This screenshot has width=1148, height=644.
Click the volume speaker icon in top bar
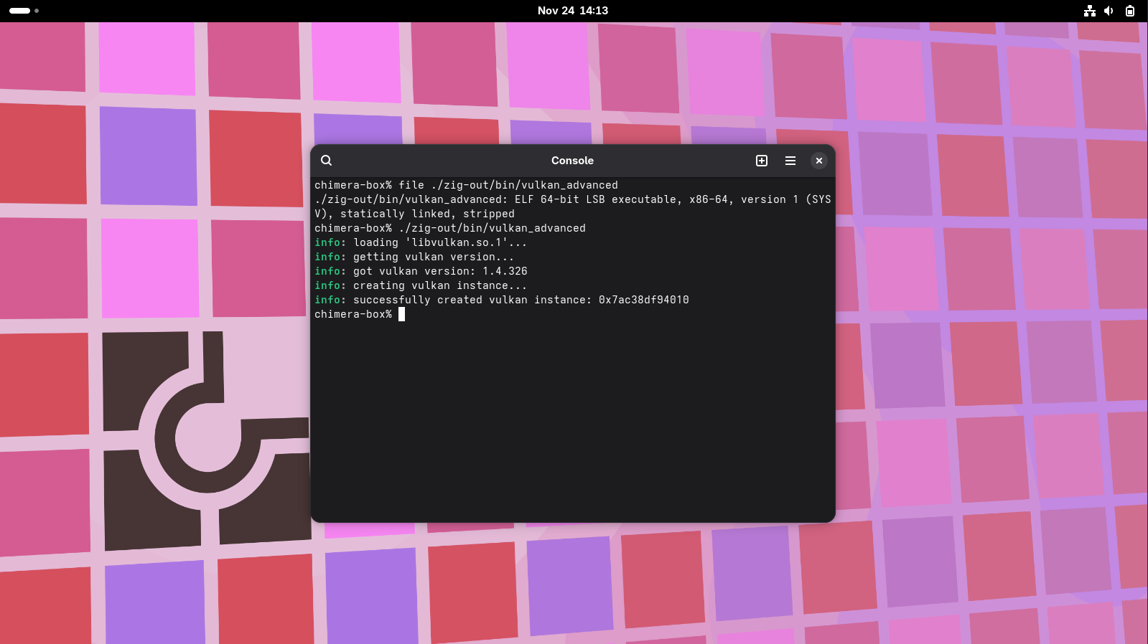click(x=1109, y=11)
